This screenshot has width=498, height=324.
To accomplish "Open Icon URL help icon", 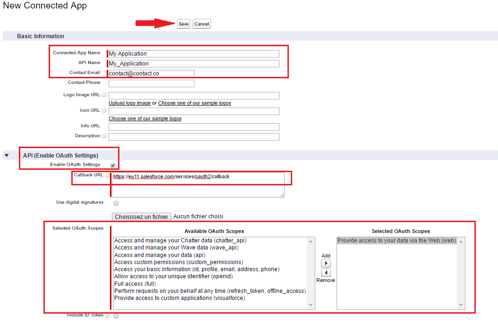I will [x=104, y=110].
